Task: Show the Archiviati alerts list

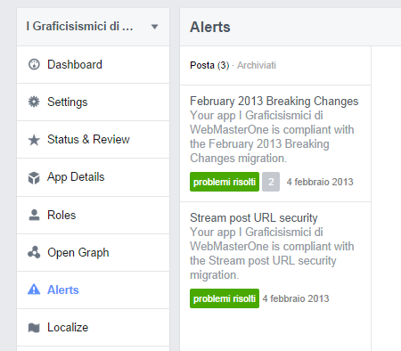Action: tap(257, 65)
